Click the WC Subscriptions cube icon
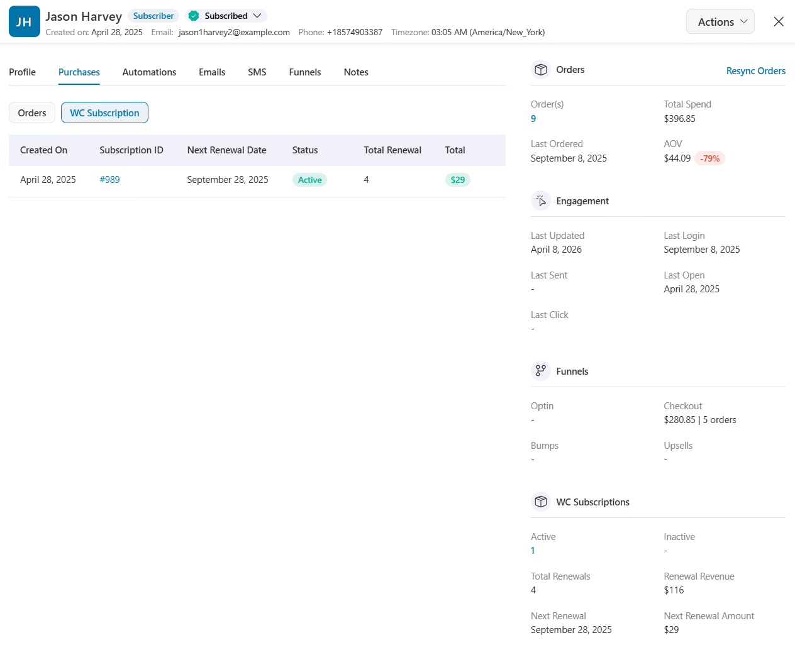Screen dimensions: 795x650 (x=541, y=502)
